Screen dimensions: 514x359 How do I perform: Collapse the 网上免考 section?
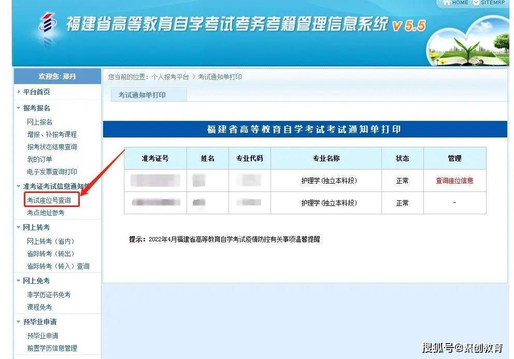click(19, 281)
